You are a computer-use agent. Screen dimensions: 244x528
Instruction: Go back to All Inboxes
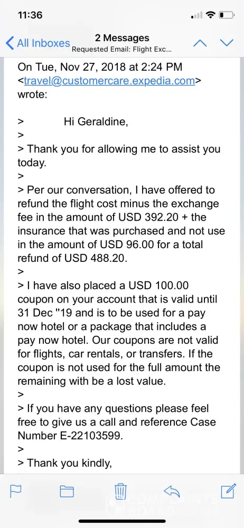click(x=38, y=43)
